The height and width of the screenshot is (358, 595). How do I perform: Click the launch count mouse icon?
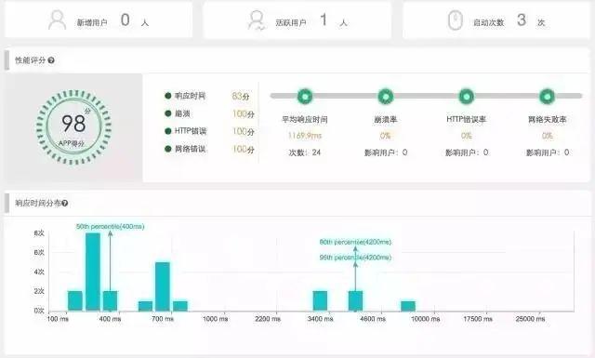pos(455,20)
